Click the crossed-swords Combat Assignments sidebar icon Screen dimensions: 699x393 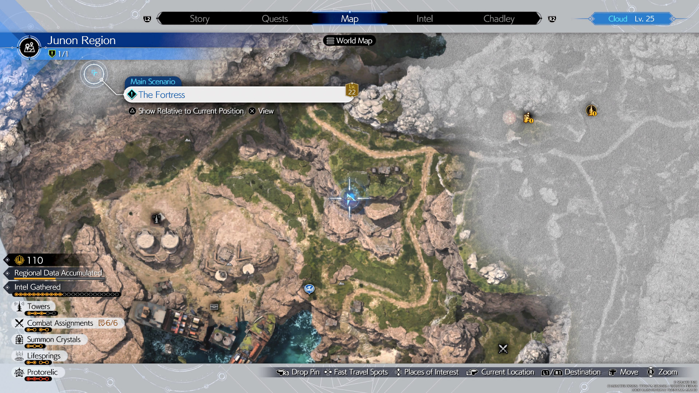pos(18,323)
